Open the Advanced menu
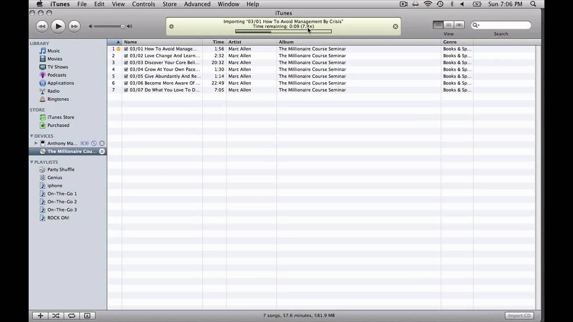The height and width of the screenshot is (322, 573). [197, 4]
